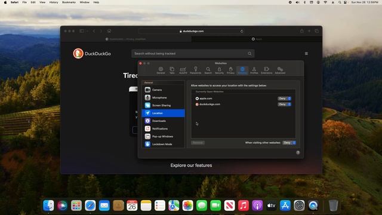Open the App Store from the Dock
Viewport: 382px width, 215px height.
pos(285,205)
